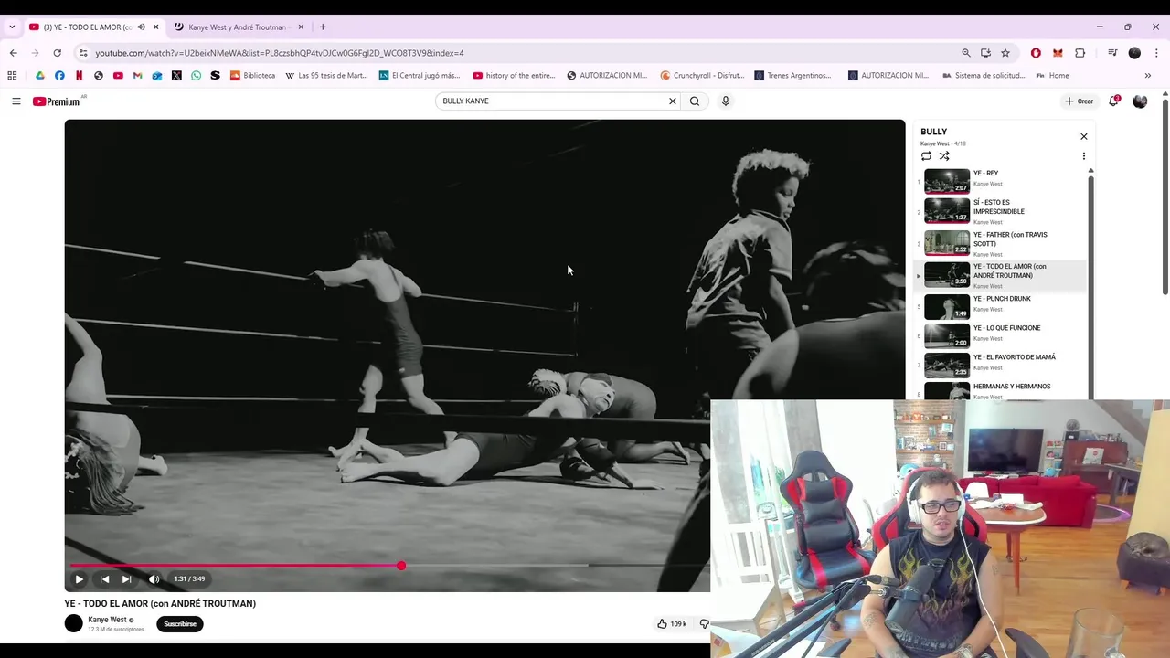Click the Suscribirse button
The height and width of the screenshot is (658, 1170).
(180, 624)
